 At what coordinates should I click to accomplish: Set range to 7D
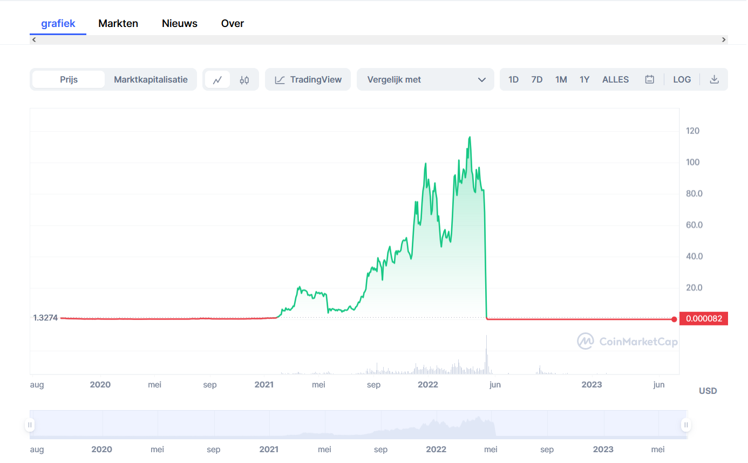click(537, 79)
